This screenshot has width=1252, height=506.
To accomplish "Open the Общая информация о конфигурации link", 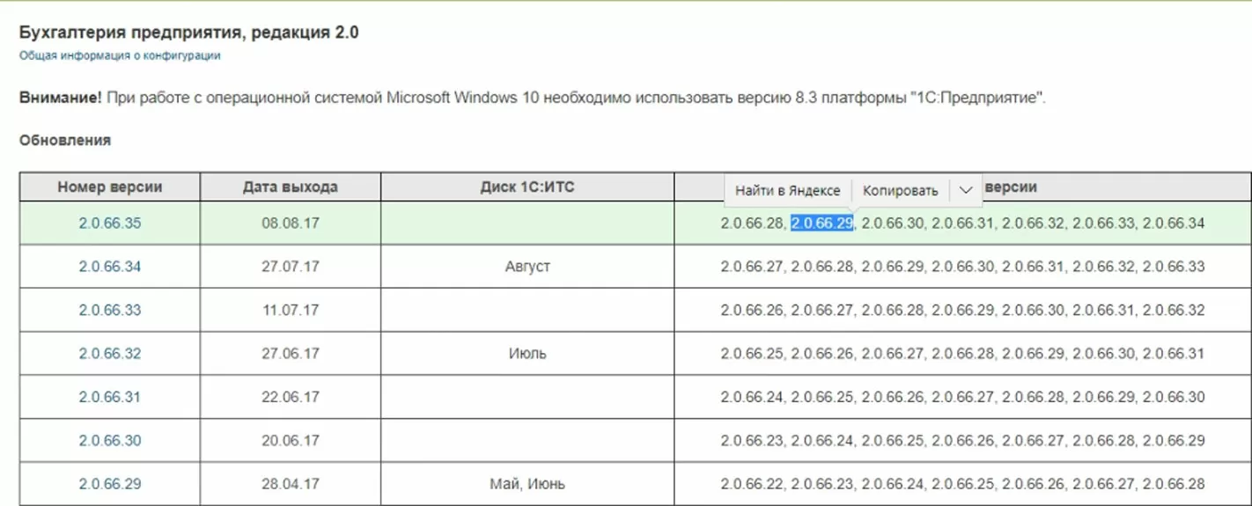I will click(120, 55).
